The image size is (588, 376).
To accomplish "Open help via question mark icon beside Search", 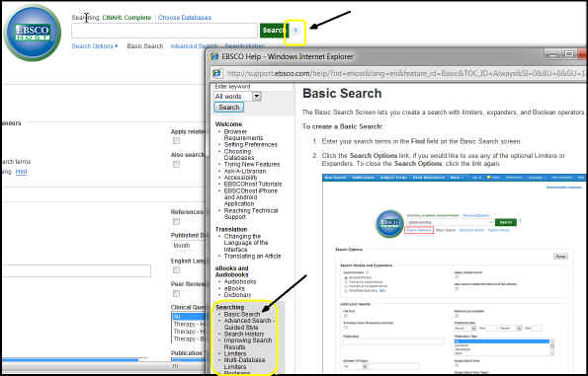I will click(295, 31).
